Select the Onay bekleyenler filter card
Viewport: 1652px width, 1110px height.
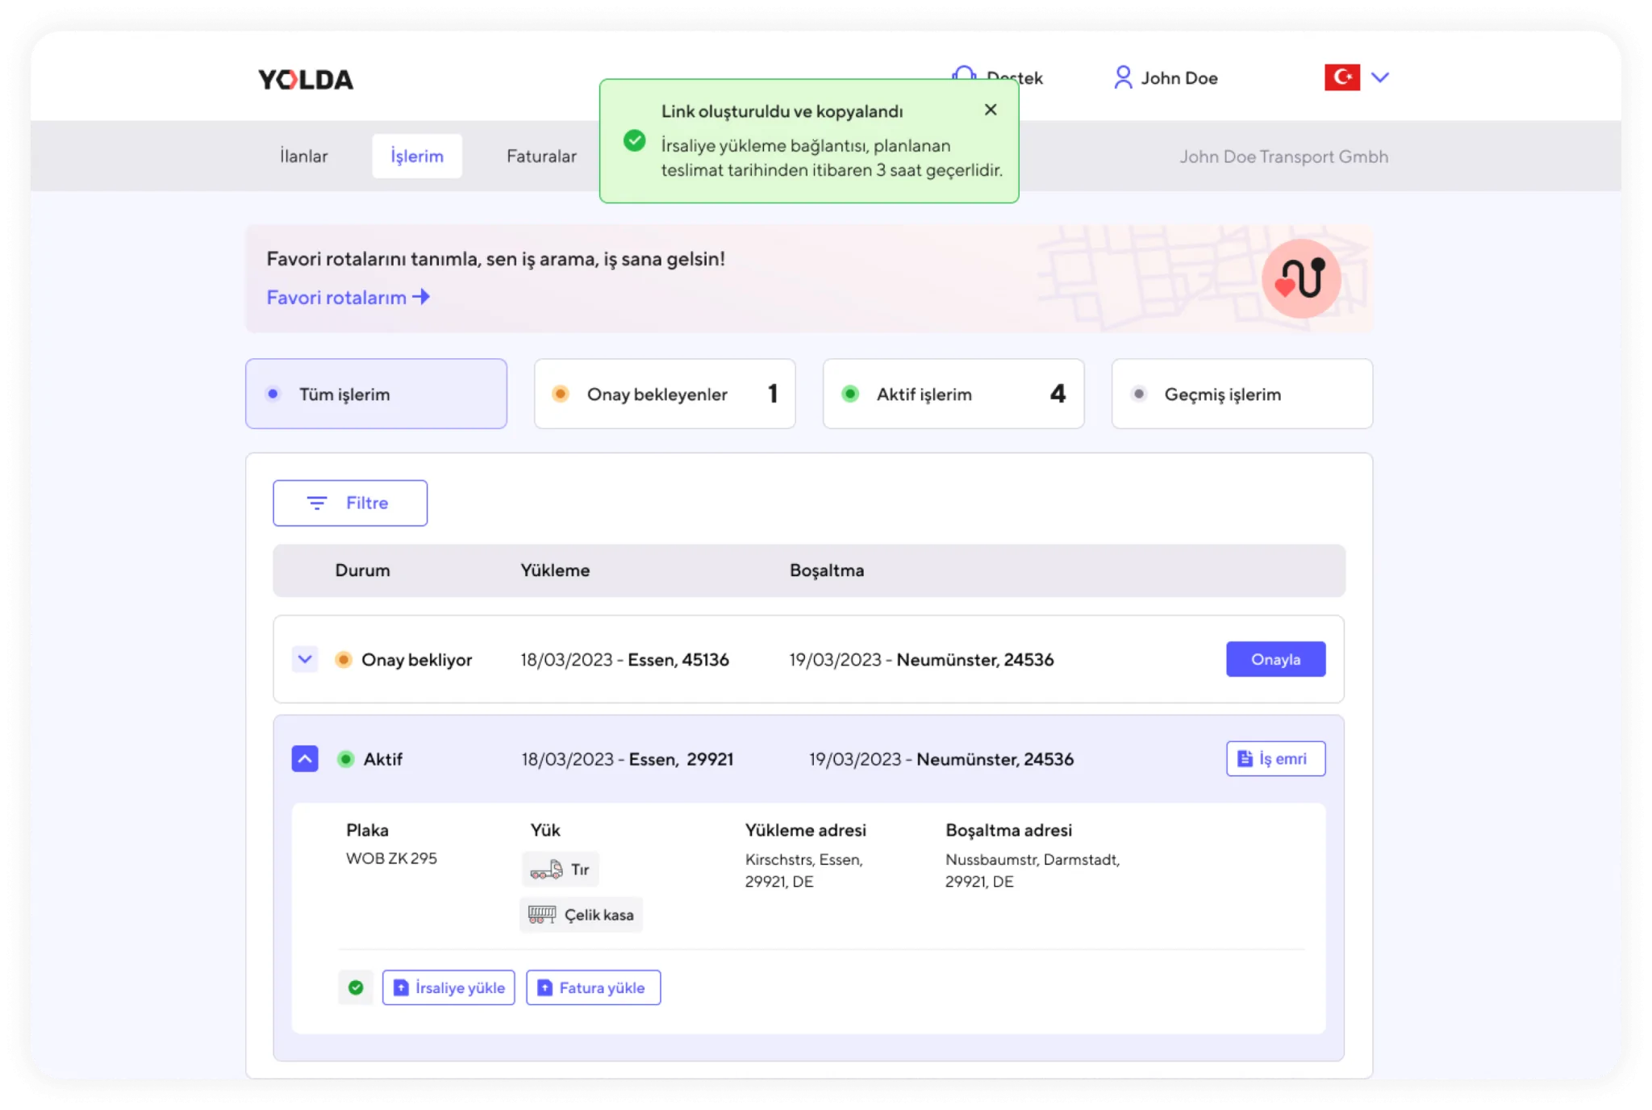point(664,394)
